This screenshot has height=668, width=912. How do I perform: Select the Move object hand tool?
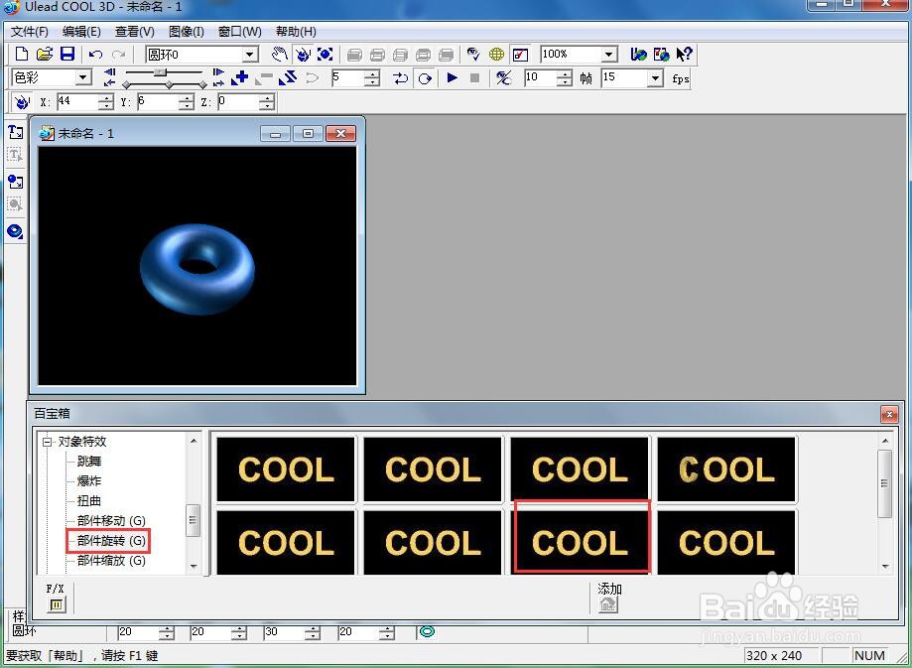point(280,55)
